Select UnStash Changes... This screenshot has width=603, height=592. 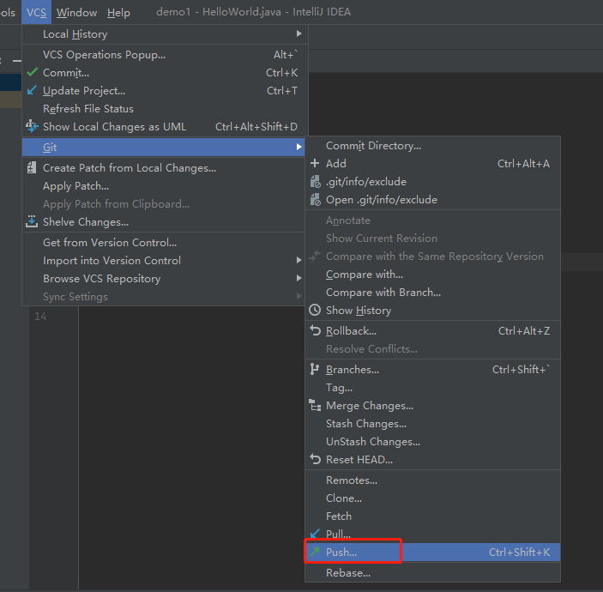(x=432, y=442)
